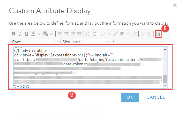This screenshot has width=180, height=114.
Task: Click the '/></div>' closing line
Action: click(22, 86)
